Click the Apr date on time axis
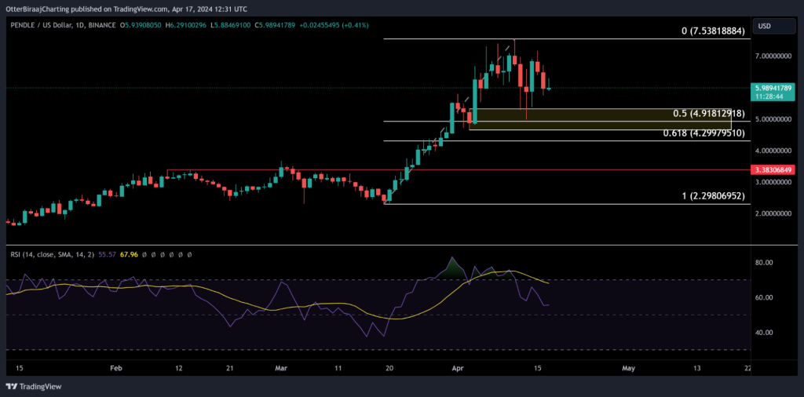This screenshot has width=804, height=397. click(457, 366)
